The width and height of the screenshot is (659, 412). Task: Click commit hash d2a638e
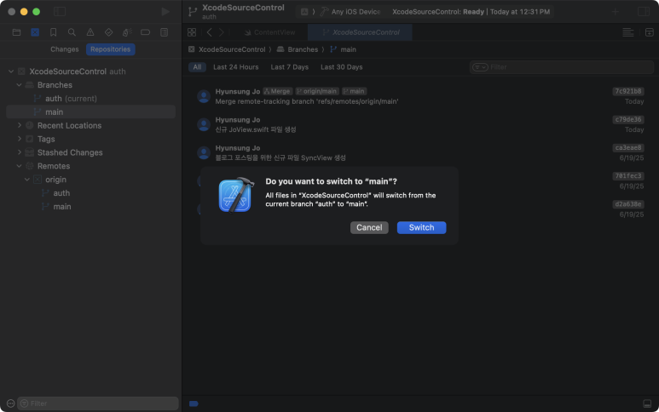(628, 204)
